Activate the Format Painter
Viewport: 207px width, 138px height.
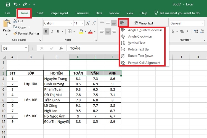coord(26,33)
